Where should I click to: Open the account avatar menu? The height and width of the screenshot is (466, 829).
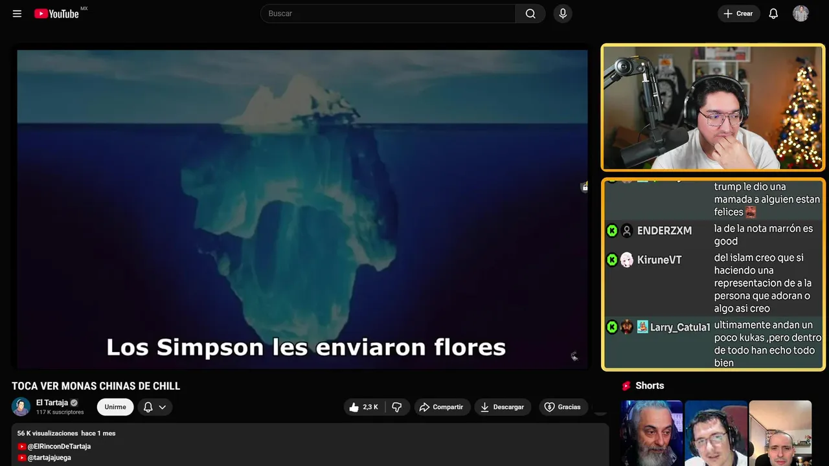[x=801, y=14]
